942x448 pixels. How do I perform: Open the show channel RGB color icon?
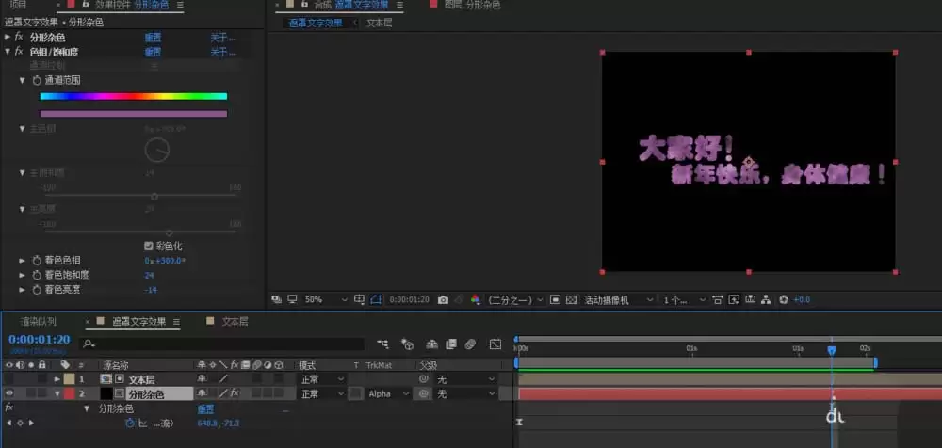pos(475,299)
